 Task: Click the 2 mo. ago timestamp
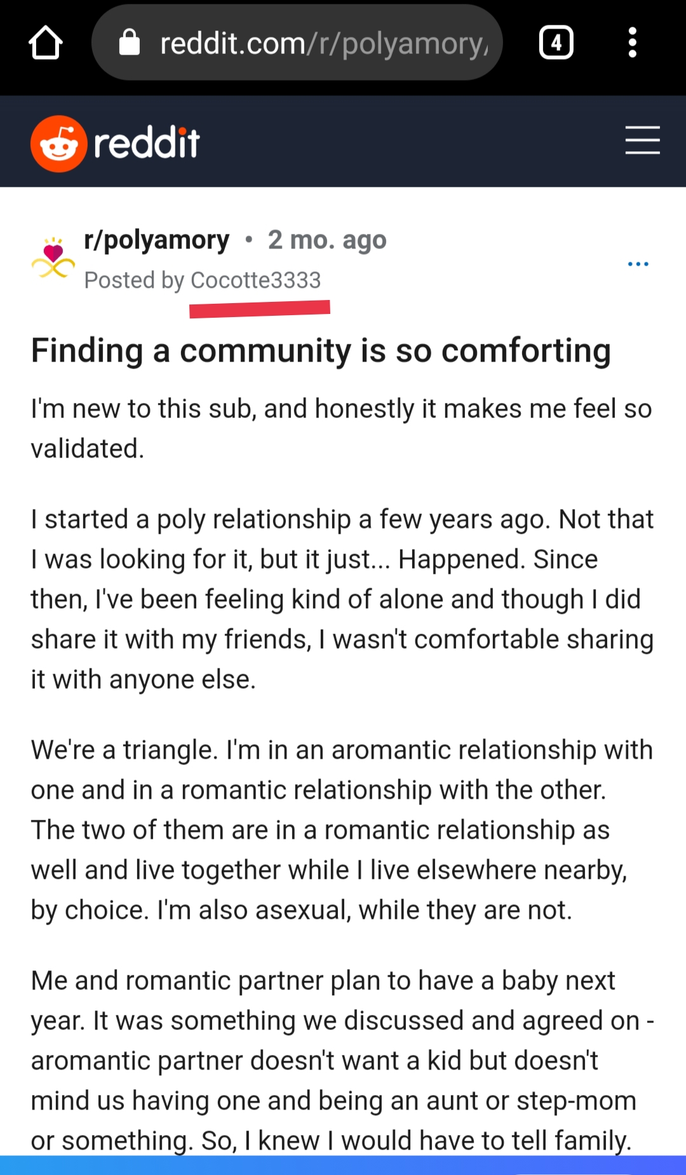pos(327,240)
